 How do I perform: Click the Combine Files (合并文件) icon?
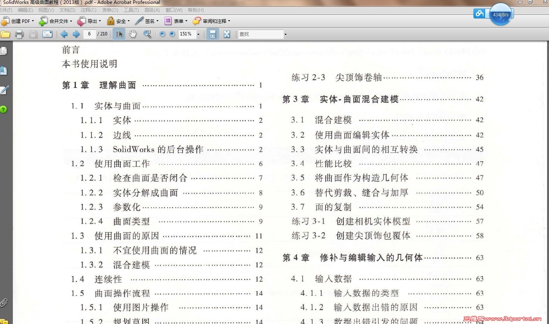(43, 21)
